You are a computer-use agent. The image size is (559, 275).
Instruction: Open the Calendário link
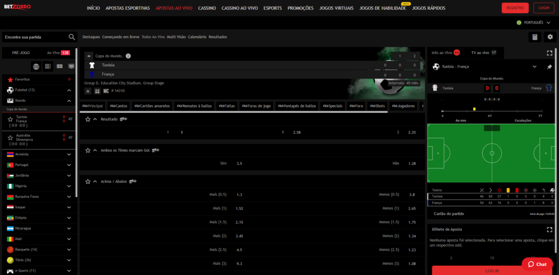pyautogui.click(x=197, y=37)
